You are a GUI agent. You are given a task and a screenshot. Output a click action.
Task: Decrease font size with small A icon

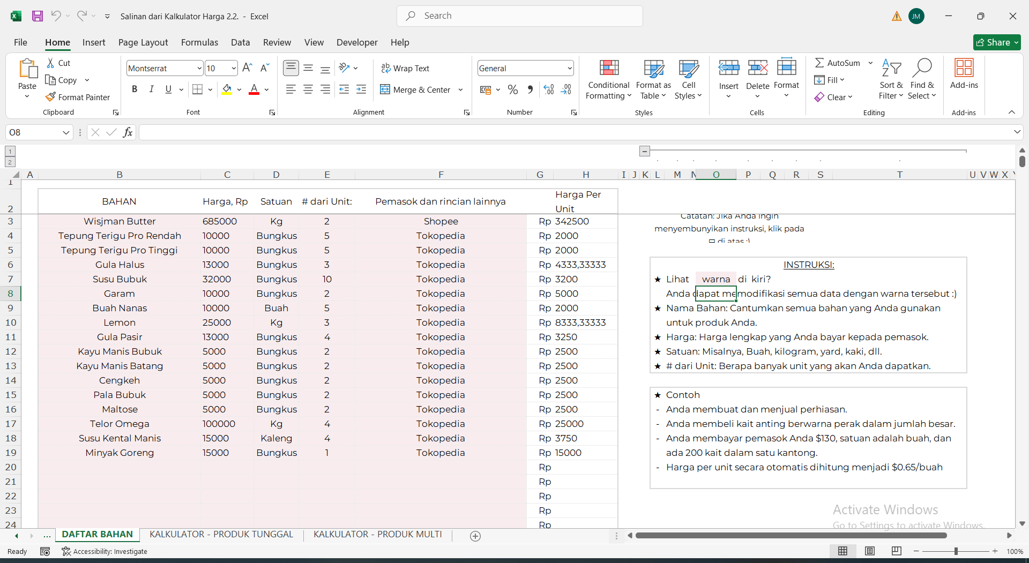click(x=264, y=68)
